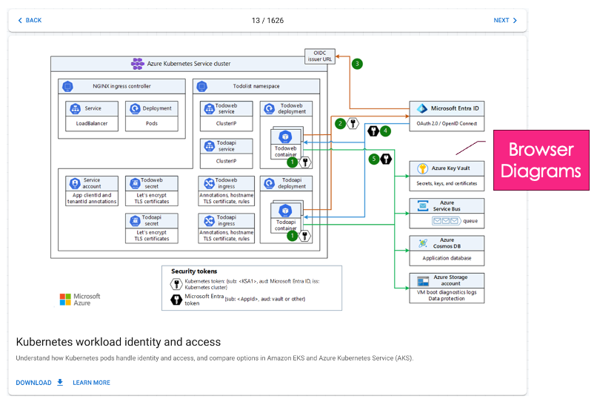Screen dimensions: 597x402
Task: Click the Todoapi service icon
Action: [x=210, y=145]
